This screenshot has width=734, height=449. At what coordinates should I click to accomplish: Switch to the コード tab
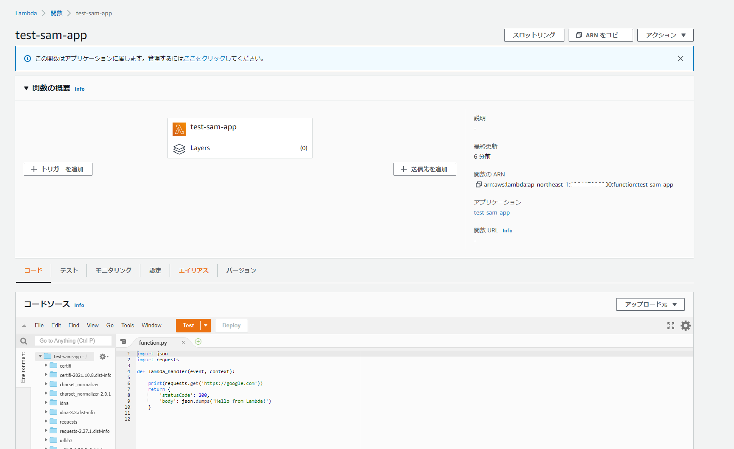[33, 271]
